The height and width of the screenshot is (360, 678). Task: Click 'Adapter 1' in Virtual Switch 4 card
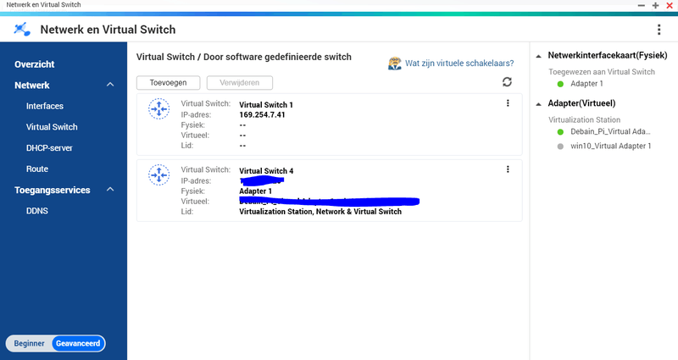pos(256,191)
